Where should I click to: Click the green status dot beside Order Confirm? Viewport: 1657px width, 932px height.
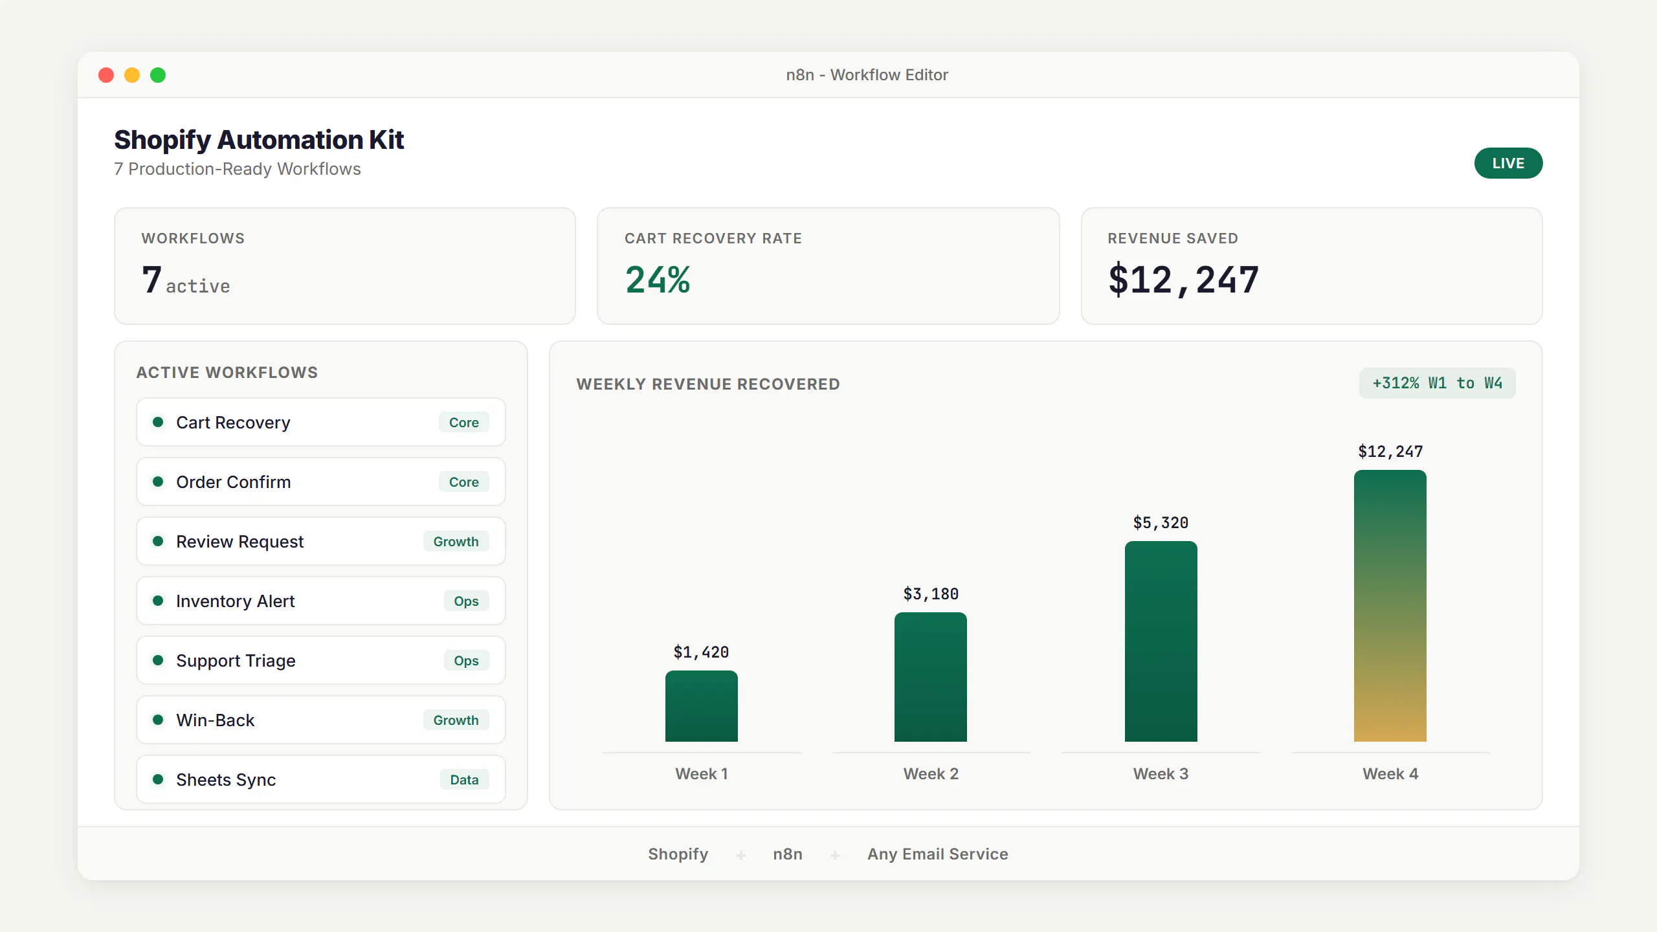click(x=158, y=482)
